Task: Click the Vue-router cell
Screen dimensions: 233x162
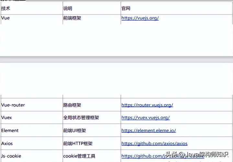Action: [x=32, y=105]
